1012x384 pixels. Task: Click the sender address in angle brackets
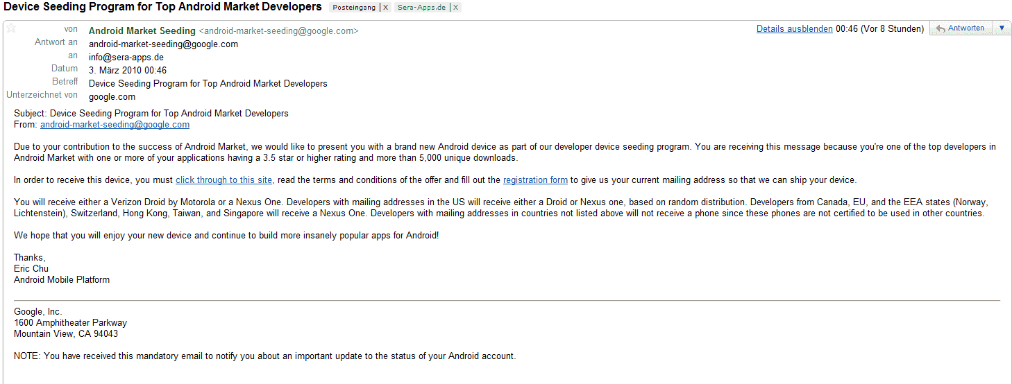pos(279,30)
